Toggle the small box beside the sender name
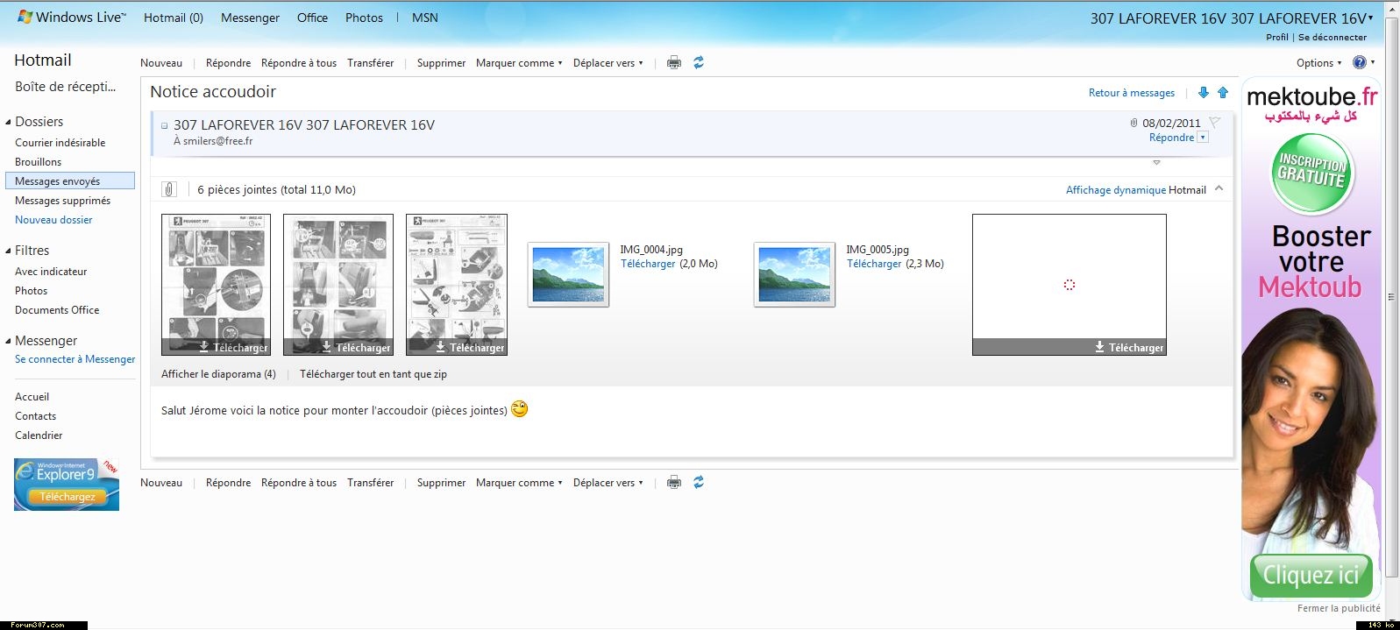This screenshot has width=1400, height=630. pyautogui.click(x=164, y=125)
